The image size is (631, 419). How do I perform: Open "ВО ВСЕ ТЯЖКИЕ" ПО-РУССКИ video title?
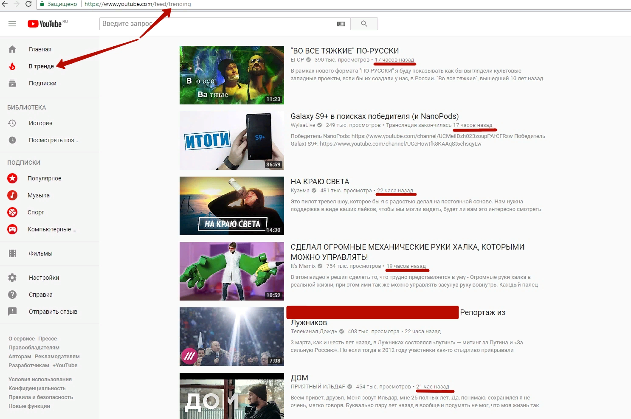point(344,51)
